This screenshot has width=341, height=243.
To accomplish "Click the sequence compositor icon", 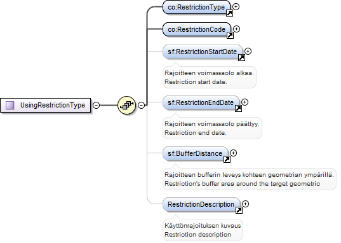I will point(126,105).
